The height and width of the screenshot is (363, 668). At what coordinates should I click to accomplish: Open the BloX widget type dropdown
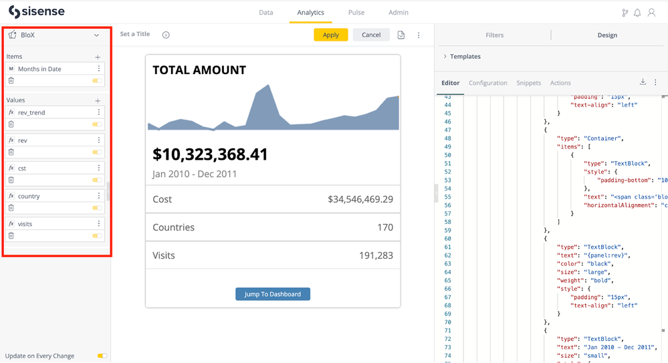click(x=96, y=35)
